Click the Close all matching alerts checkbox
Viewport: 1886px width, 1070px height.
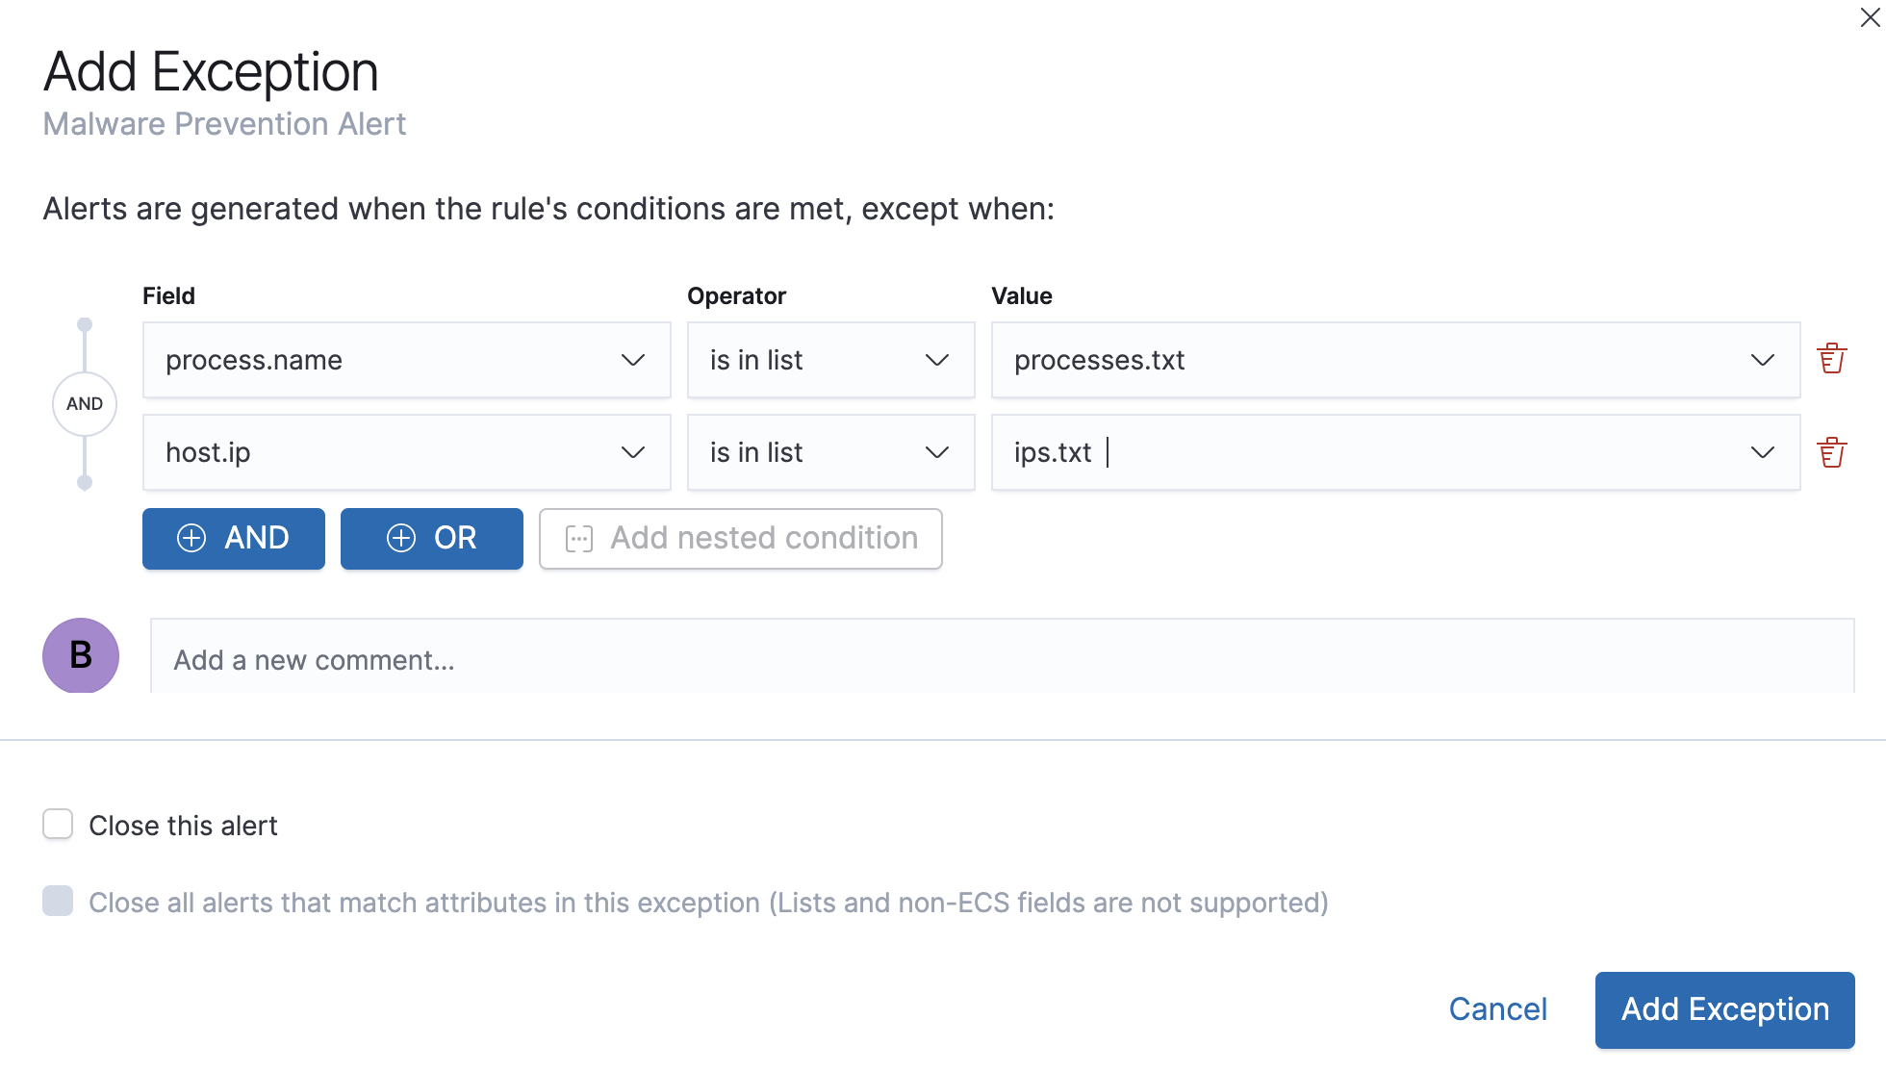[x=58, y=902]
